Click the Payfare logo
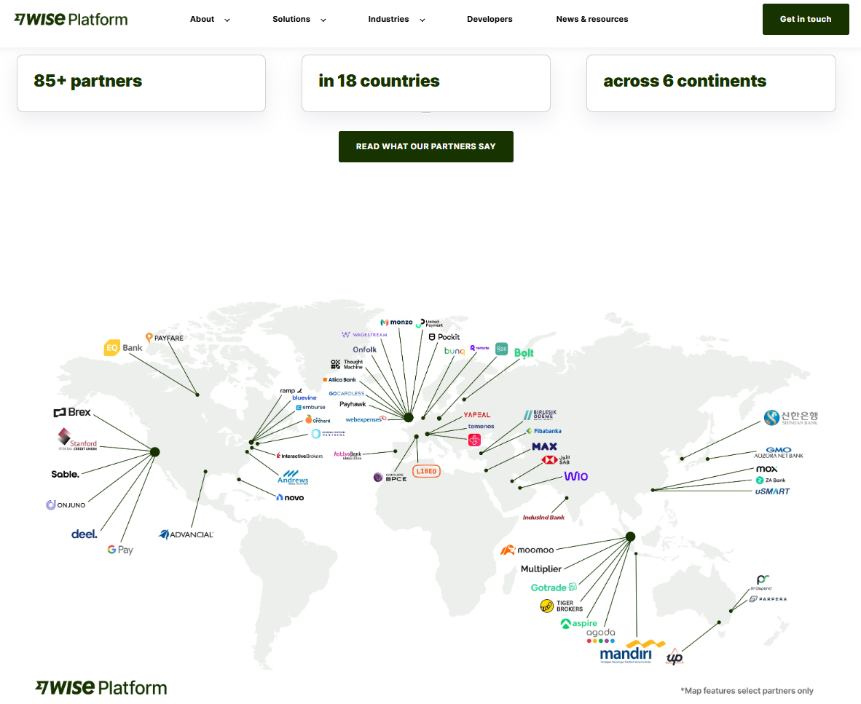This screenshot has height=704, width=861. 164,338
